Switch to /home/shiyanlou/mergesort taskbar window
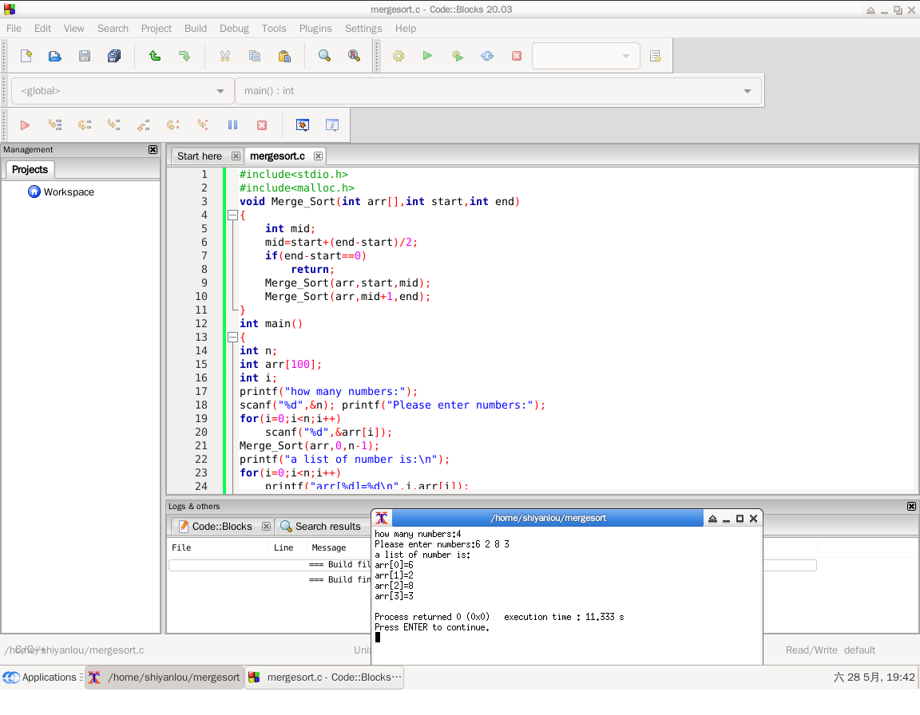Screen dimensions: 920x715 click(165, 677)
